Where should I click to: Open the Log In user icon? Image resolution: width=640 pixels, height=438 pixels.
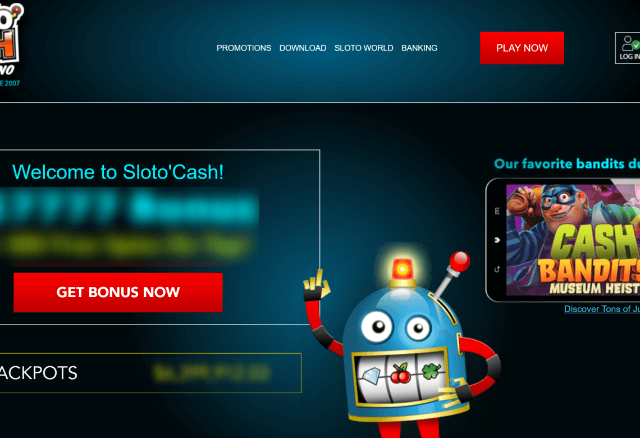tap(628, 48)
